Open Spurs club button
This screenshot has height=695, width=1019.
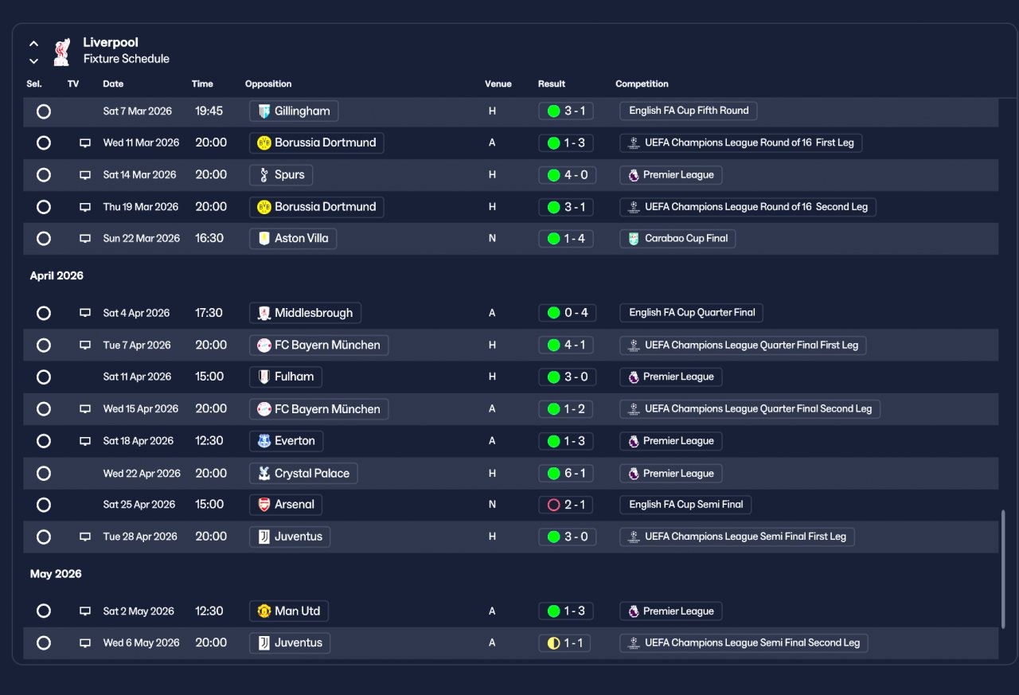click(x=281, y=174)
